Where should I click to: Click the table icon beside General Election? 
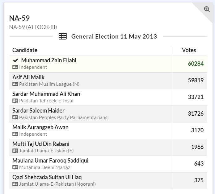[63, 36]
